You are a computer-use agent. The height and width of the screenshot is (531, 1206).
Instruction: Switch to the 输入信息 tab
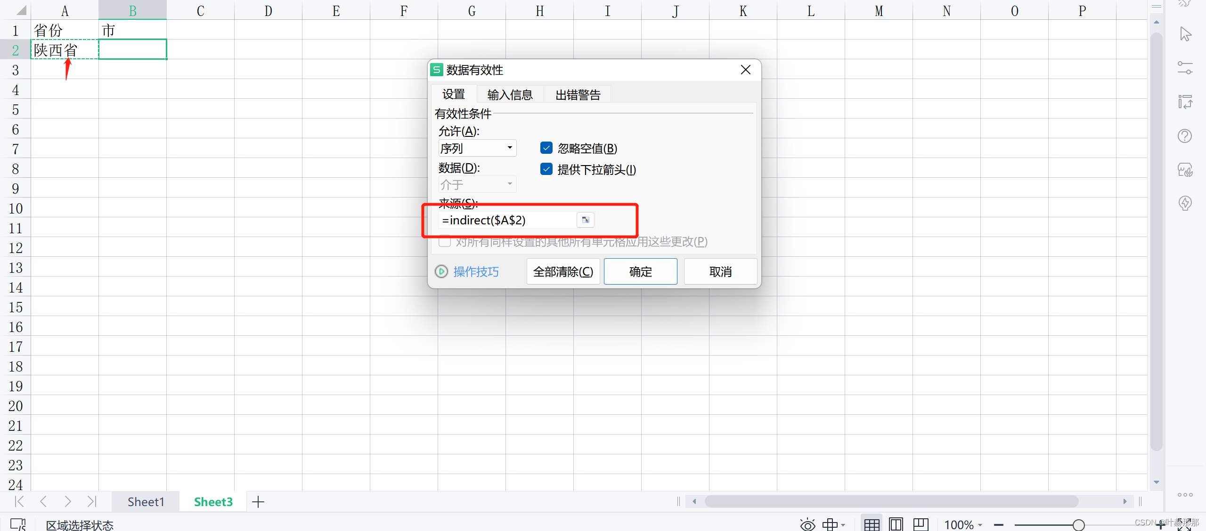tap(510, 95)
